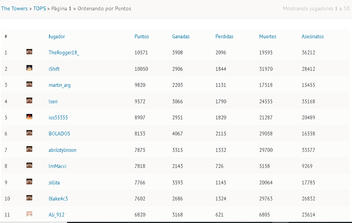This screenshot has height=223, width=352.
Task: Go to TOPS breadcrumb link
Action: coord(39,8)
